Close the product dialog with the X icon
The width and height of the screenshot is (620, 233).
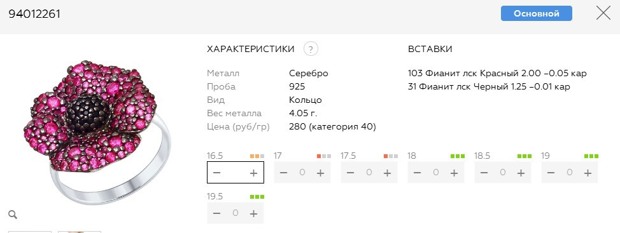click(x=603, y=13)
